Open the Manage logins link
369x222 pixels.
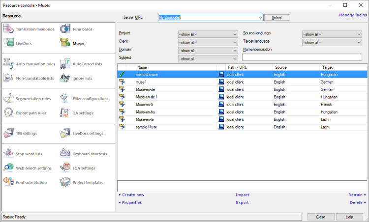pyautogui.click(x=353, y=15)
